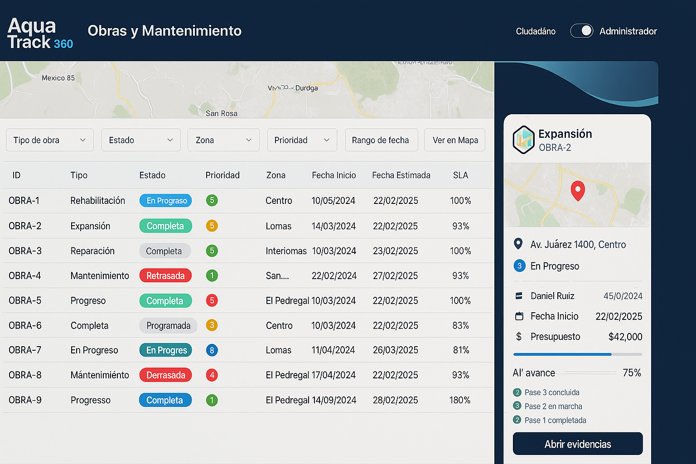Toggle the Ciudadano/Administrador switch

coord(581,31)
